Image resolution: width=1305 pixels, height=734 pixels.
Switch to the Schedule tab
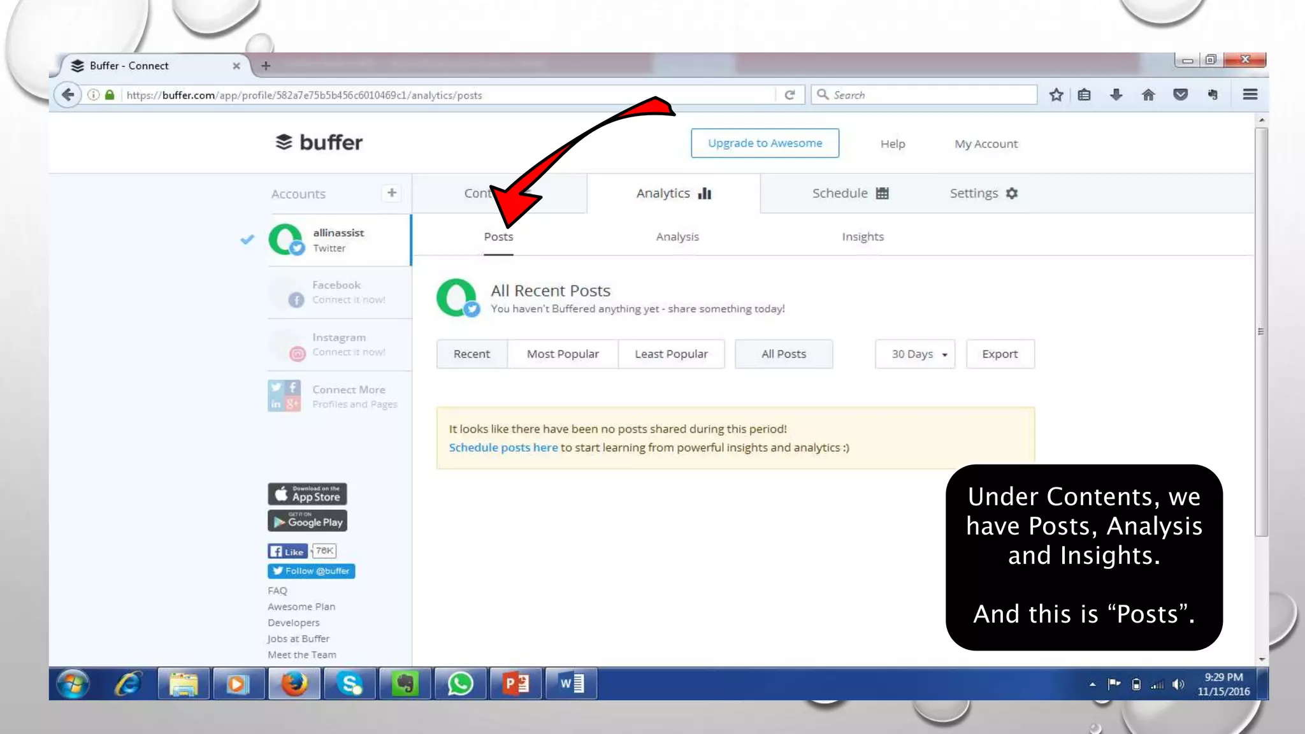click(x=849, y=193)
